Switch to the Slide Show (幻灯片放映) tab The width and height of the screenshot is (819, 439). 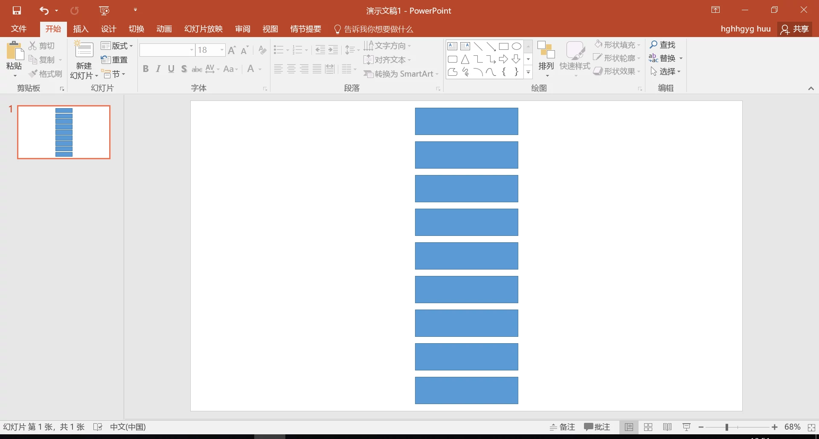click(203, 29)
